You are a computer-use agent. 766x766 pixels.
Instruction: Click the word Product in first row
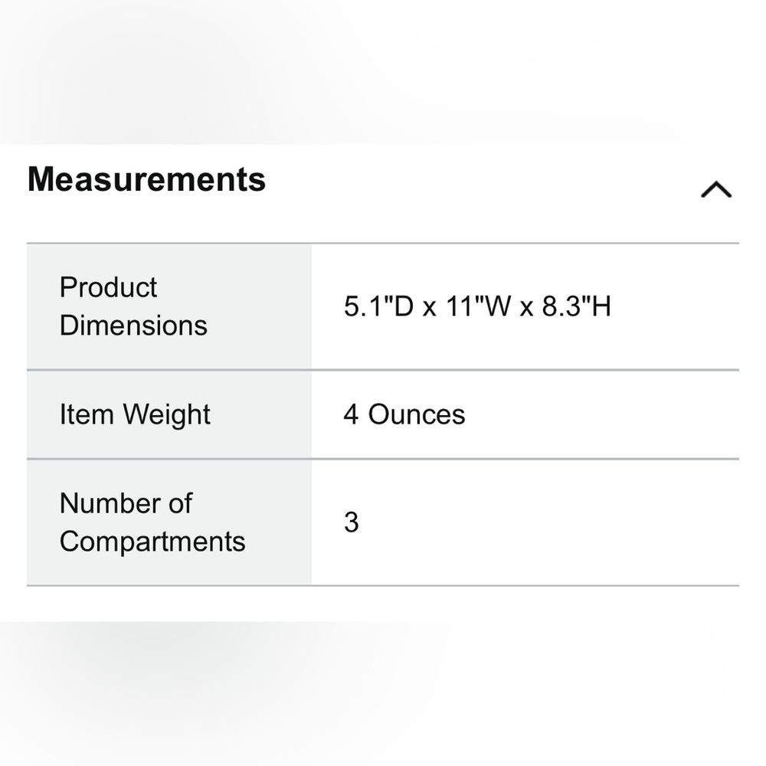[x=108, y=287]
